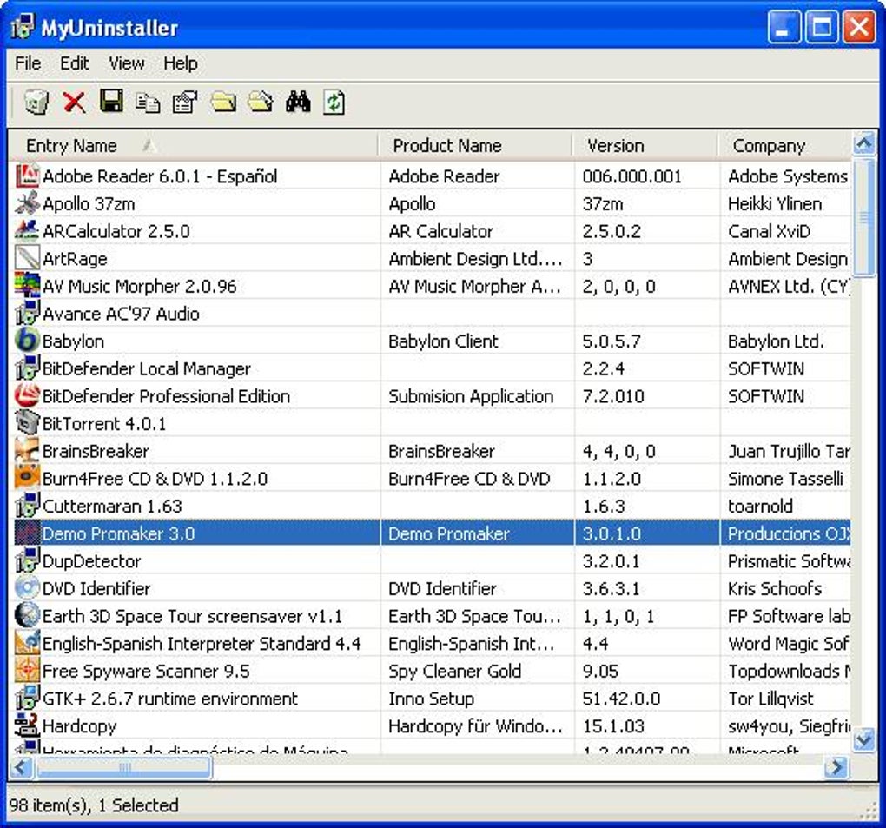
Task: Sort by the Entry Name column header
Action: point(71,146)
